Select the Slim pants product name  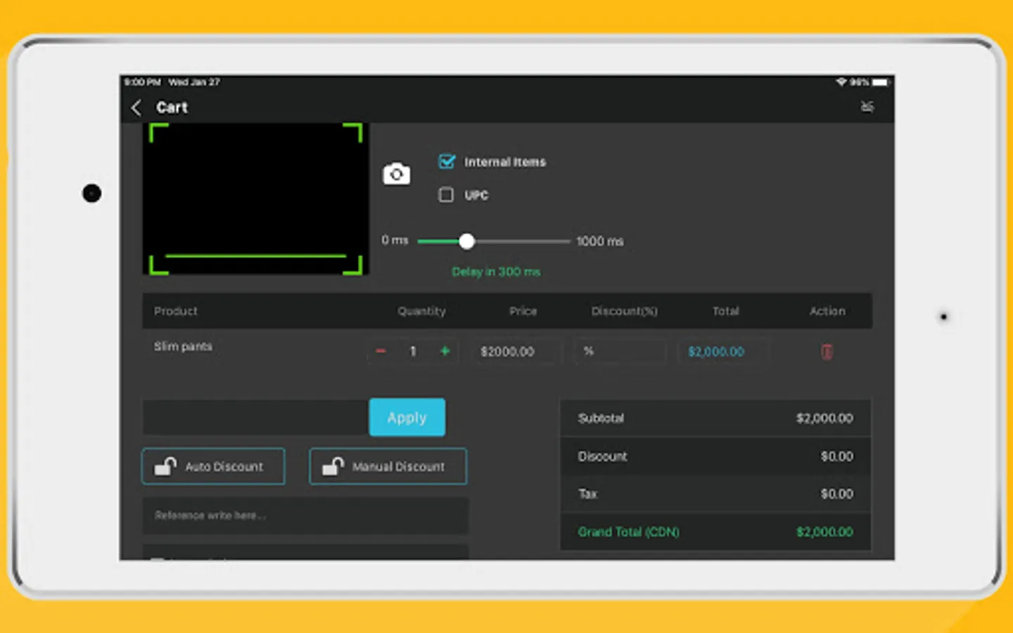click(183, 346)
